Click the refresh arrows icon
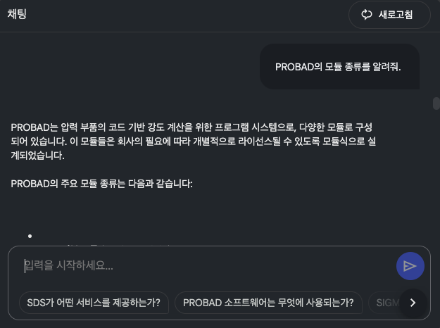This screenshot has height=328, width=440. pos(366,15)
